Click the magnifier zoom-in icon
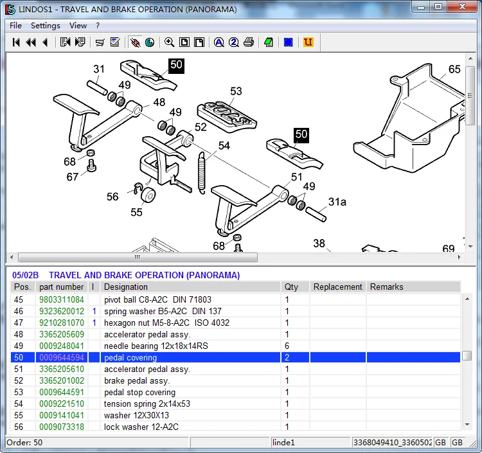Viewport: 482px width, 453px height. (169, 42)
